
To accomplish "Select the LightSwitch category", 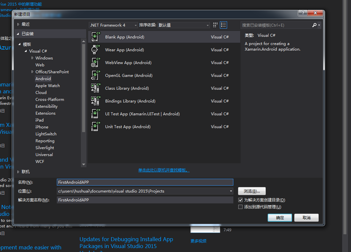I will pyautogui.click(x=46, y=134).
